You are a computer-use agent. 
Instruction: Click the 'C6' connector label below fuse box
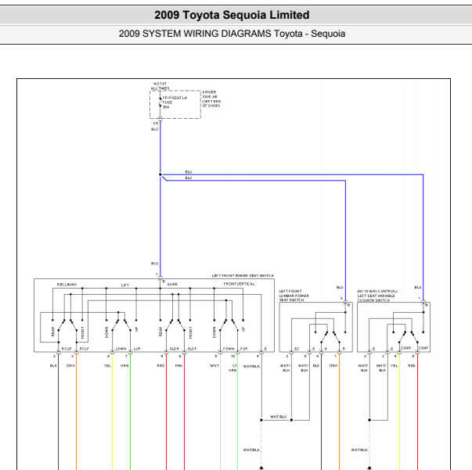pos(156,124)
